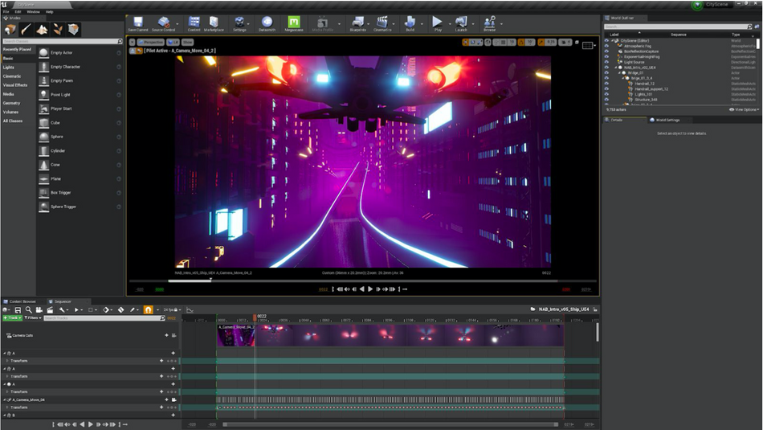Open the Content browser toolbar icon
Viewport: 763px width, 430px height.
click(194, 23)
